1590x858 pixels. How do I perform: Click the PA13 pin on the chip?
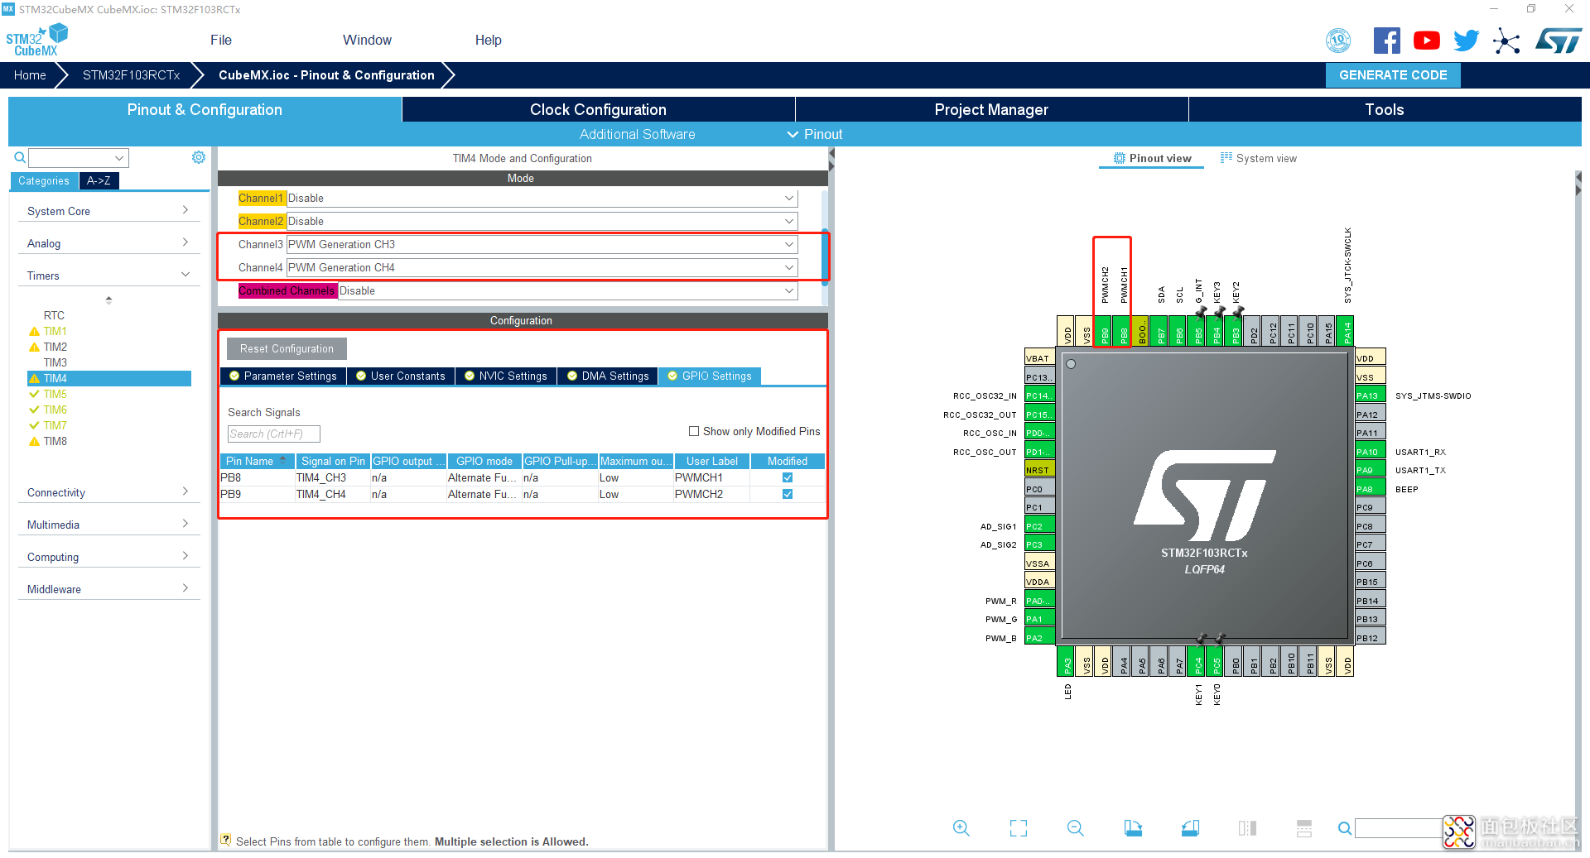[1371, 395]
